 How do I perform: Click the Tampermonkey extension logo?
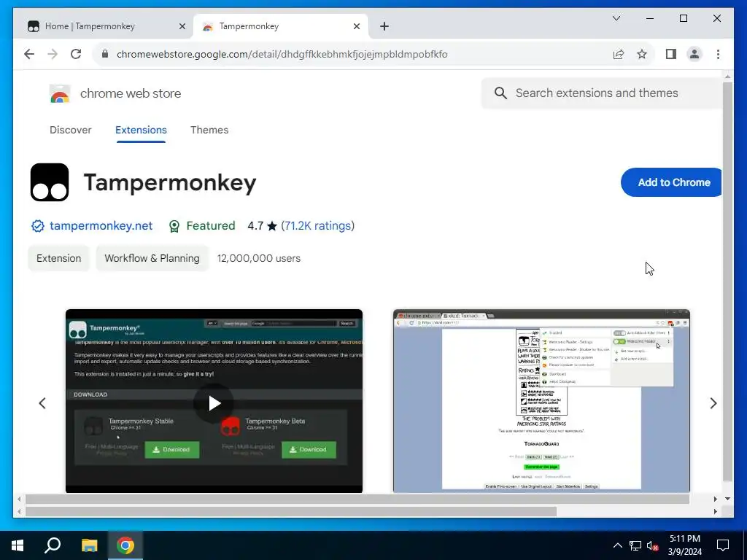[50, 182]
